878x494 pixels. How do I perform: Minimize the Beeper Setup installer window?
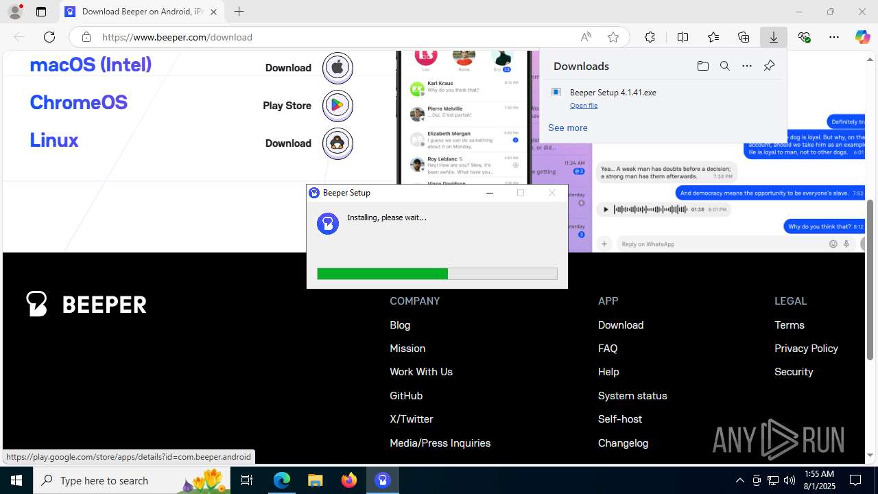[x=490, y=193]
